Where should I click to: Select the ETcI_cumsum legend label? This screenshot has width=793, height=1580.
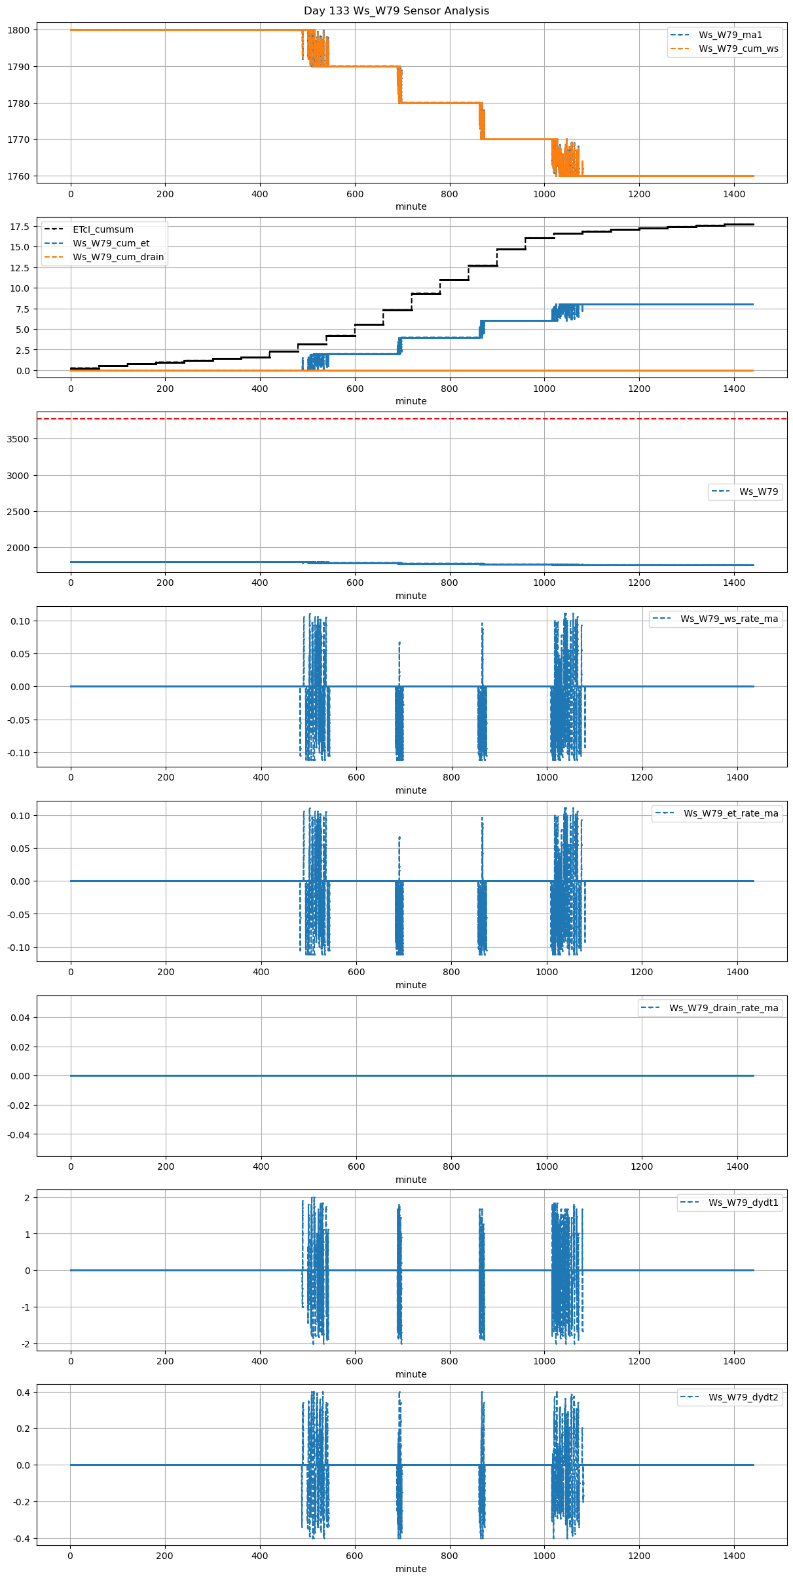103,229
